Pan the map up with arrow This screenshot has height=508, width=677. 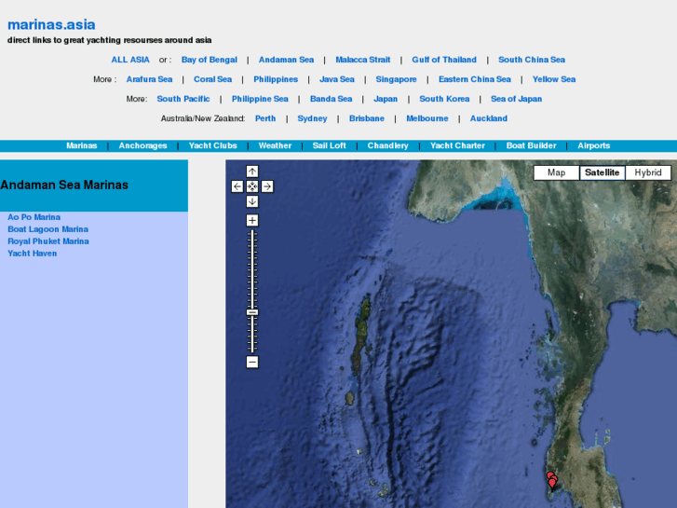pos(251,172)
